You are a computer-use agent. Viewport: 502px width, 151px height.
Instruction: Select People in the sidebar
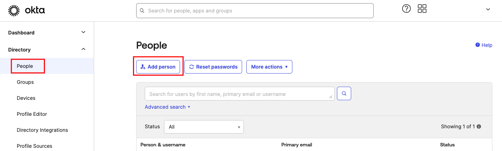(x=25, y=66)
